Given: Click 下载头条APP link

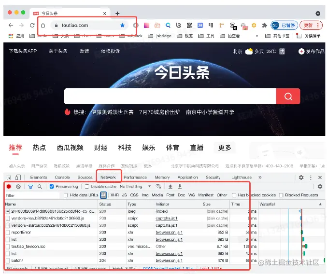Looking at the screenshot, I should click(x=23, y=51).
